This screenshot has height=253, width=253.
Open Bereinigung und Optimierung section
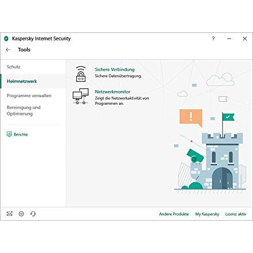(x=24, y=111)
